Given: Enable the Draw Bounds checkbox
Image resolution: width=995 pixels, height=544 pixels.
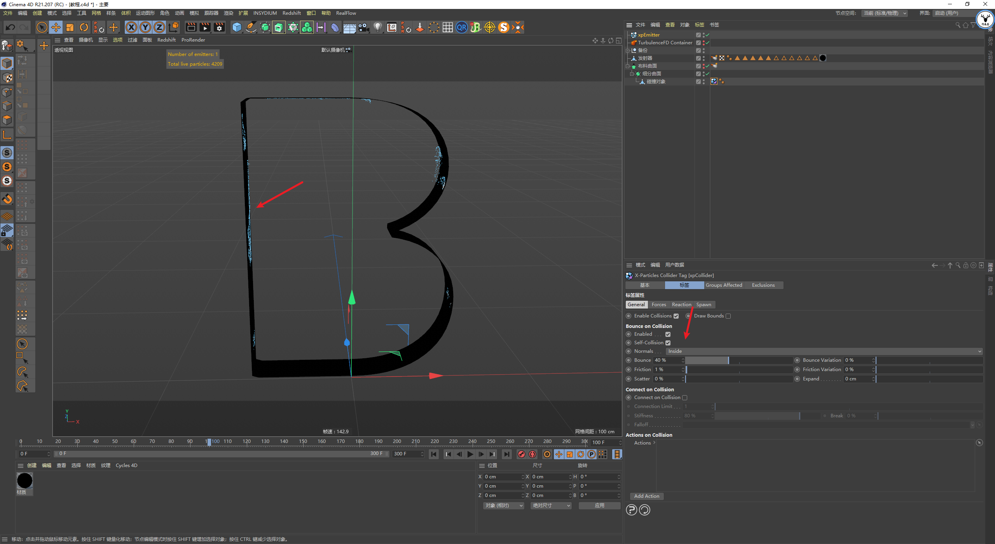Looking at the screenshot, I should pos(728,316).
